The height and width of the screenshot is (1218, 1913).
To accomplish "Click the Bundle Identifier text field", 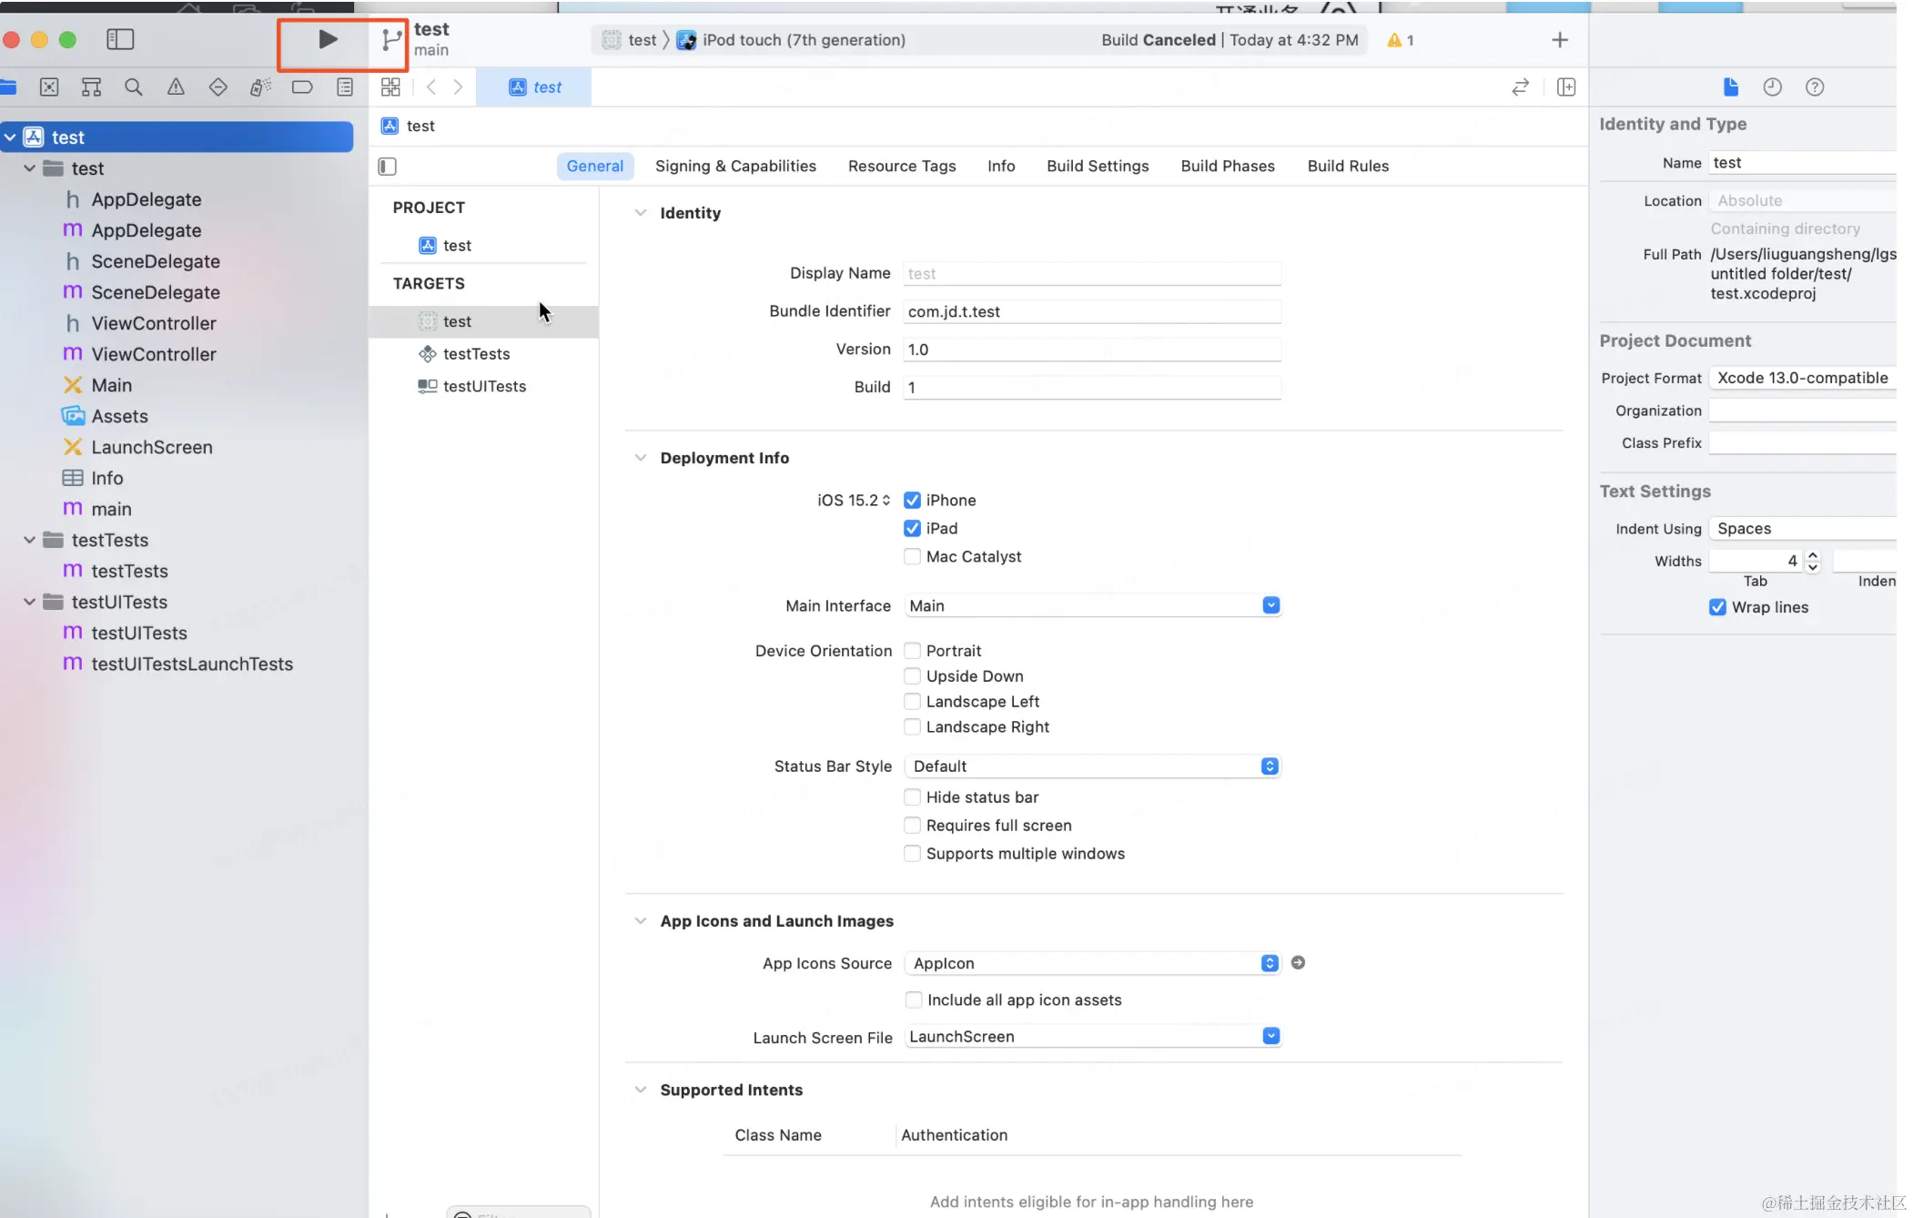I will click(1092, 311).
